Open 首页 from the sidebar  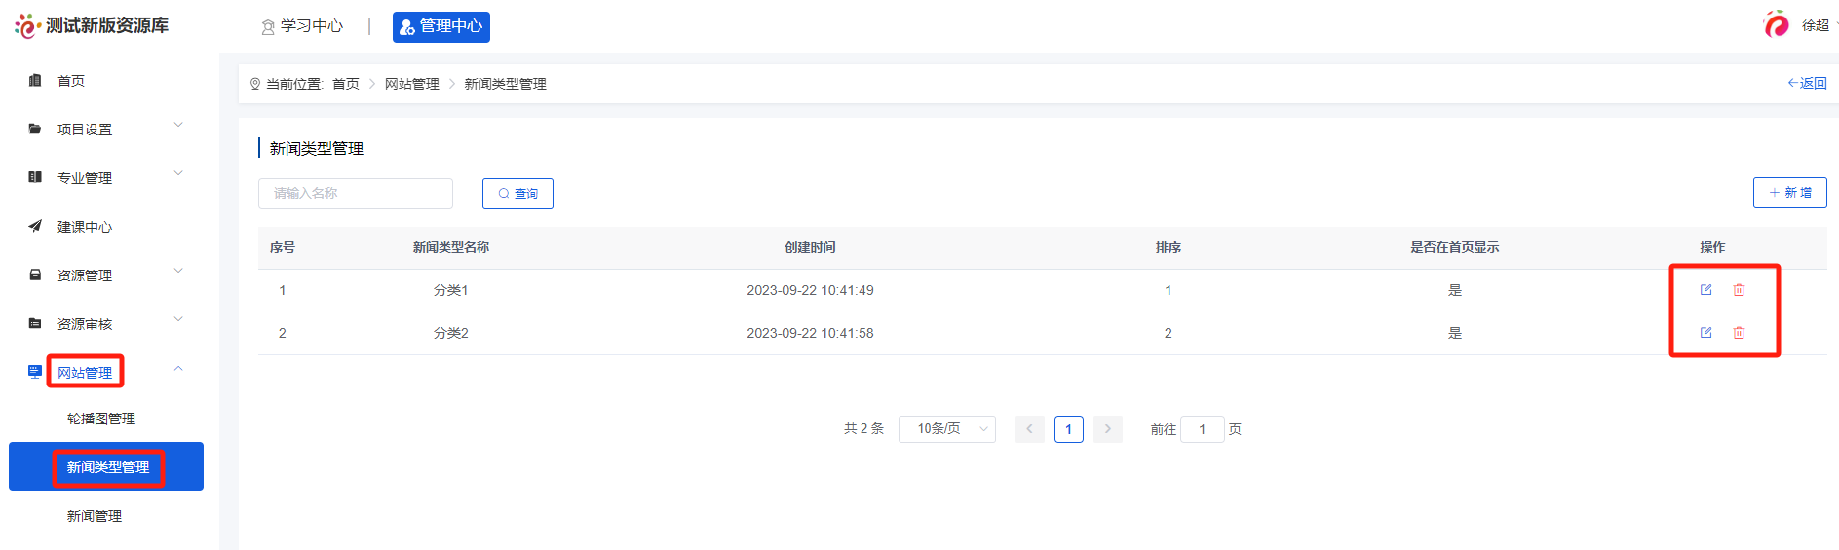[70, 81]
